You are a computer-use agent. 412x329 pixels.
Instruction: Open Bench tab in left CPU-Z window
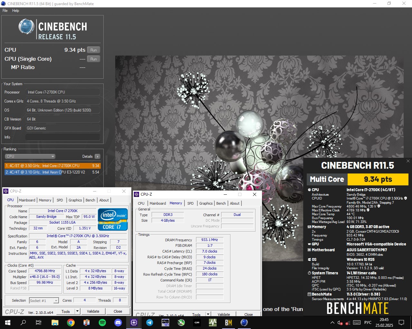(x=90, y=200)
